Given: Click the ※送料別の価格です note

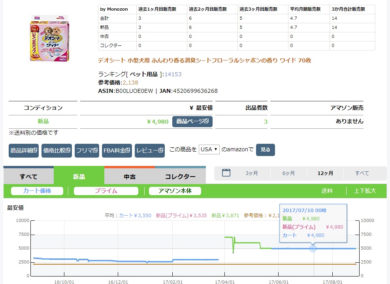Looking at the screenshot, I should [34, 133].
